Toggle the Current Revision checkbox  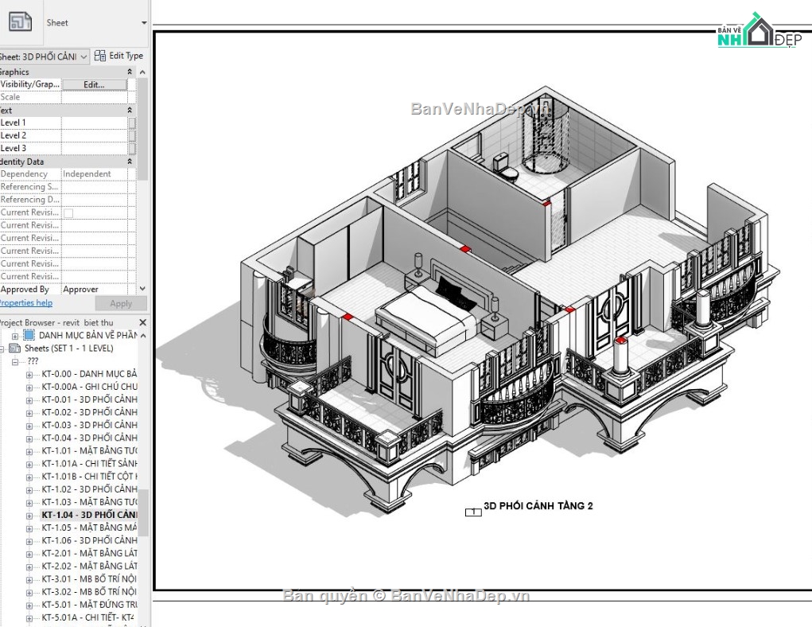tap(68, 212)
